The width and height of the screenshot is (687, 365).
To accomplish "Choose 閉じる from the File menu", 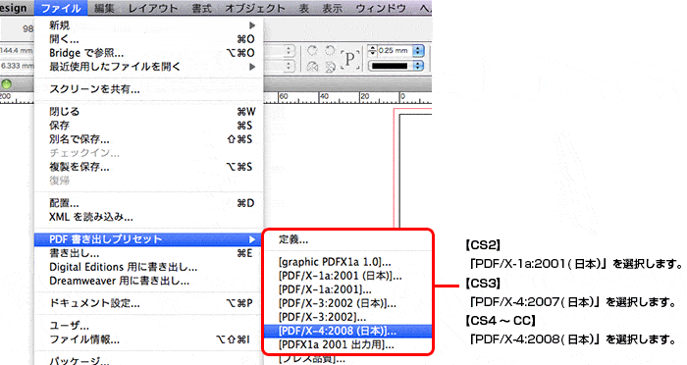I will 149,111.
